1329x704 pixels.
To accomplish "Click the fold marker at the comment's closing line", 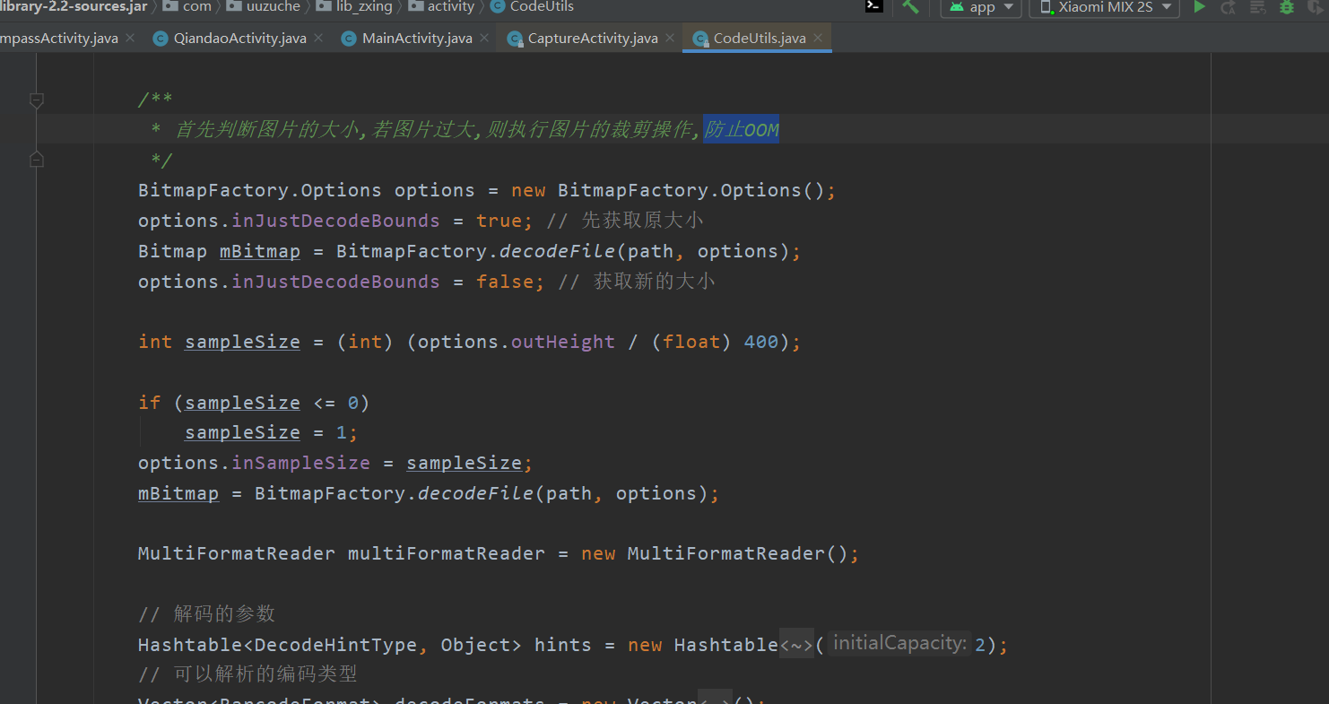I will (x=37, y=160).
